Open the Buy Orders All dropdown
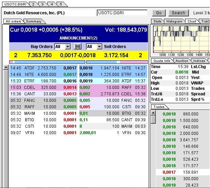The image size is (210, 188). point(62,47)
